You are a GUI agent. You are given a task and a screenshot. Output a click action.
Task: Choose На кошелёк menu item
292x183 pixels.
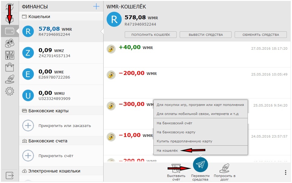201,150
